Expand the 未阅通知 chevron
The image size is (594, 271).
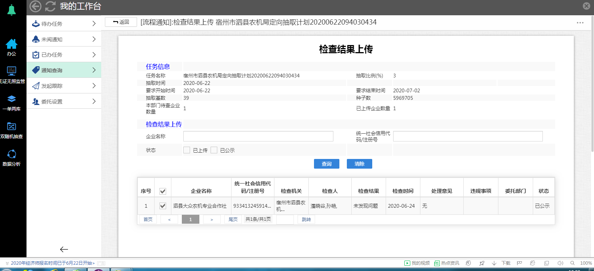94,39
